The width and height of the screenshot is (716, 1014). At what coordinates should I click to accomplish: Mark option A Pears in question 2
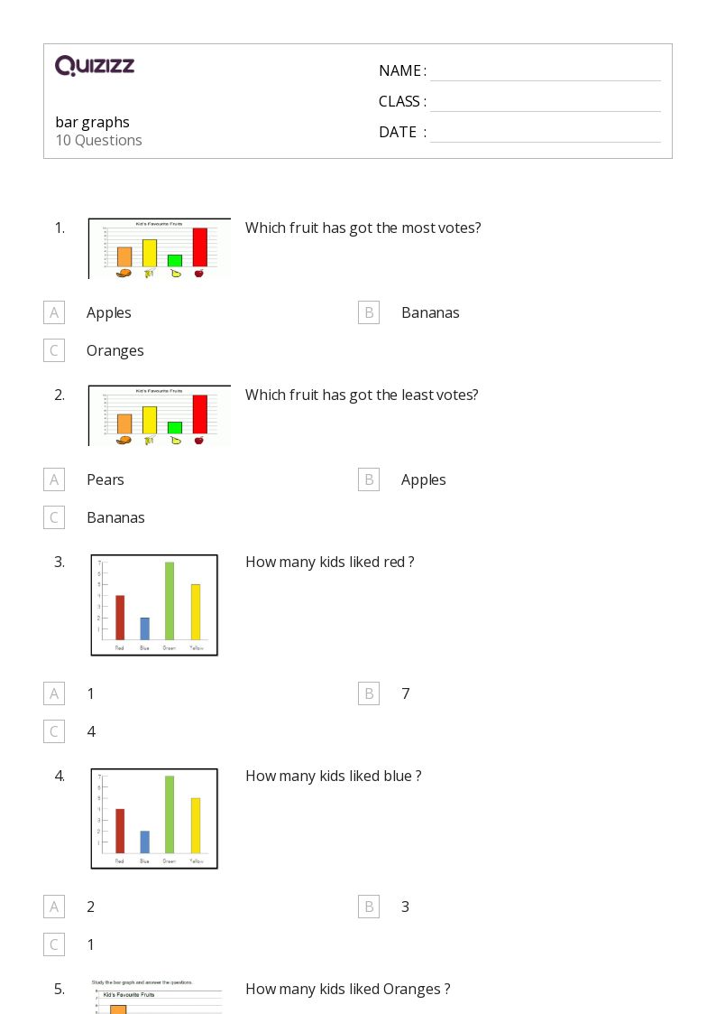click(54, 479)
